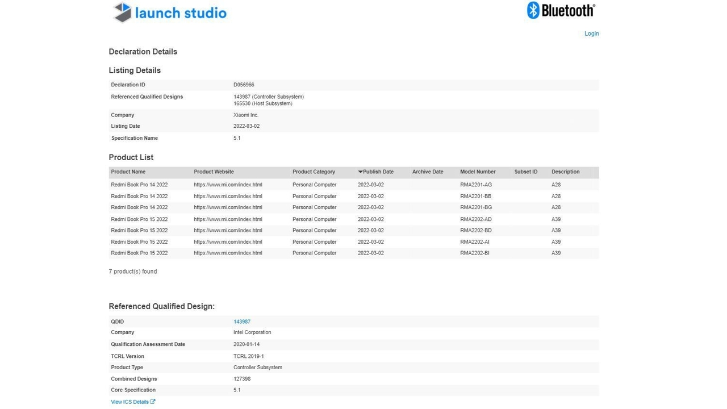This screenshot has height=409, width=727.
Task: Click Listing Date value 2022-03-02
Action: click(x=246, y=126)
